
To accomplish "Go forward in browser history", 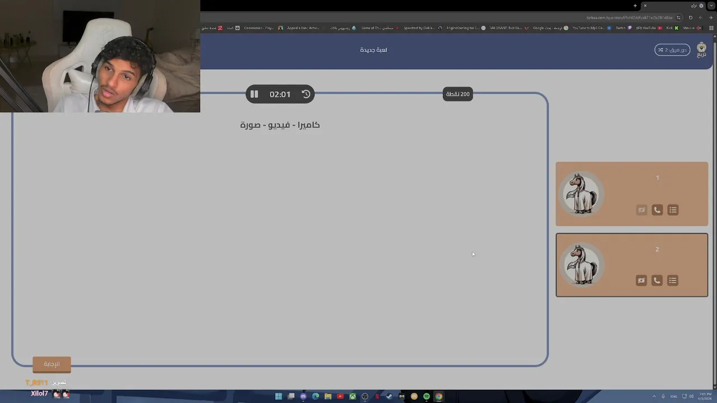I will point(701,18).
